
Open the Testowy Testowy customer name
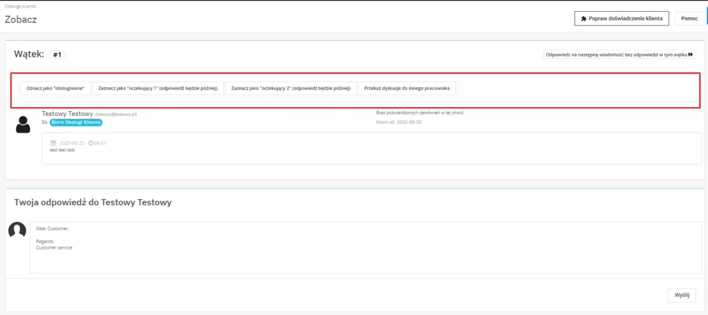(x=67, y=113)
